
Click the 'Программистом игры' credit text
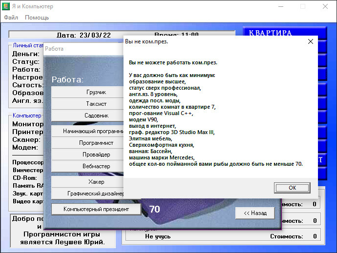pyautogui.click(x=62, y=234)
